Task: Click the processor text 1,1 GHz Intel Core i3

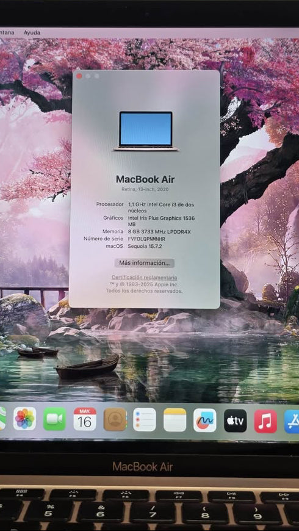Action: (161, 208)
